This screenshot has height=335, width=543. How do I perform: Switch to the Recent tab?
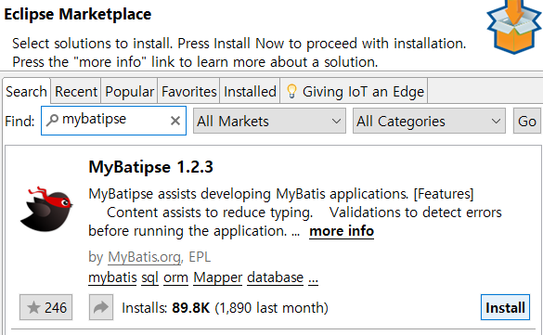[76, 92]
